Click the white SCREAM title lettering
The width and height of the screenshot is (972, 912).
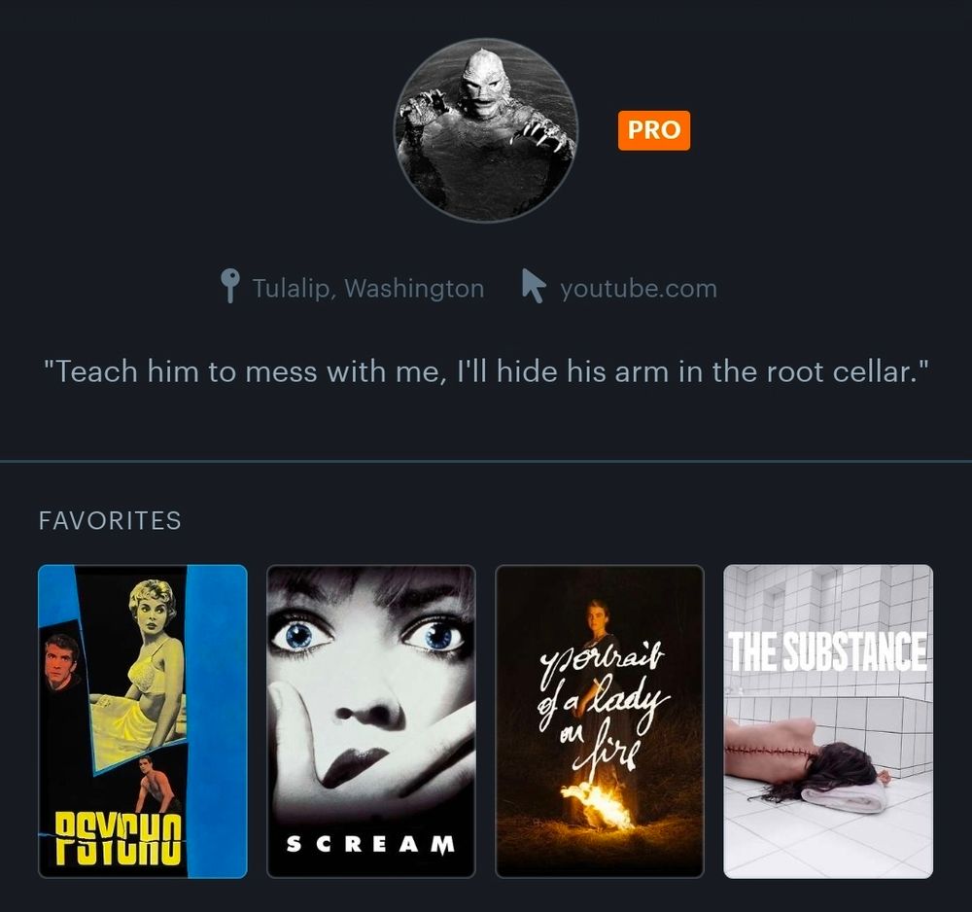click(370, 844)
